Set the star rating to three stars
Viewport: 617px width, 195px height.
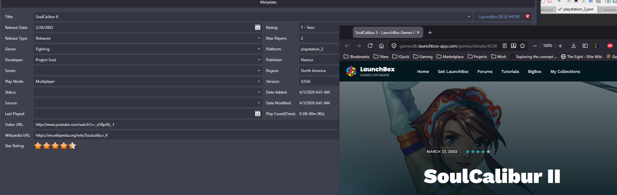(x=55, y=146)
